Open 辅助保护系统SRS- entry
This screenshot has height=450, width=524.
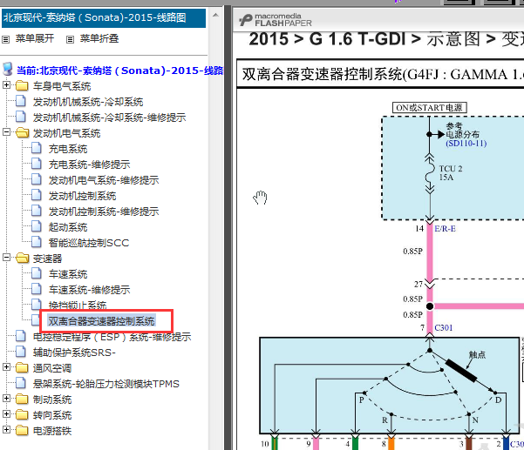(74, 353)
